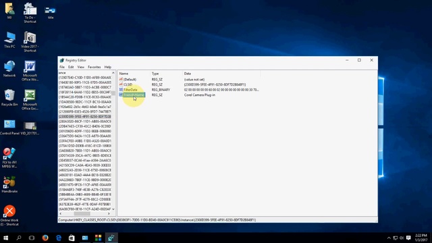Click tree horizontal scroll right arrow

point(109,213)
